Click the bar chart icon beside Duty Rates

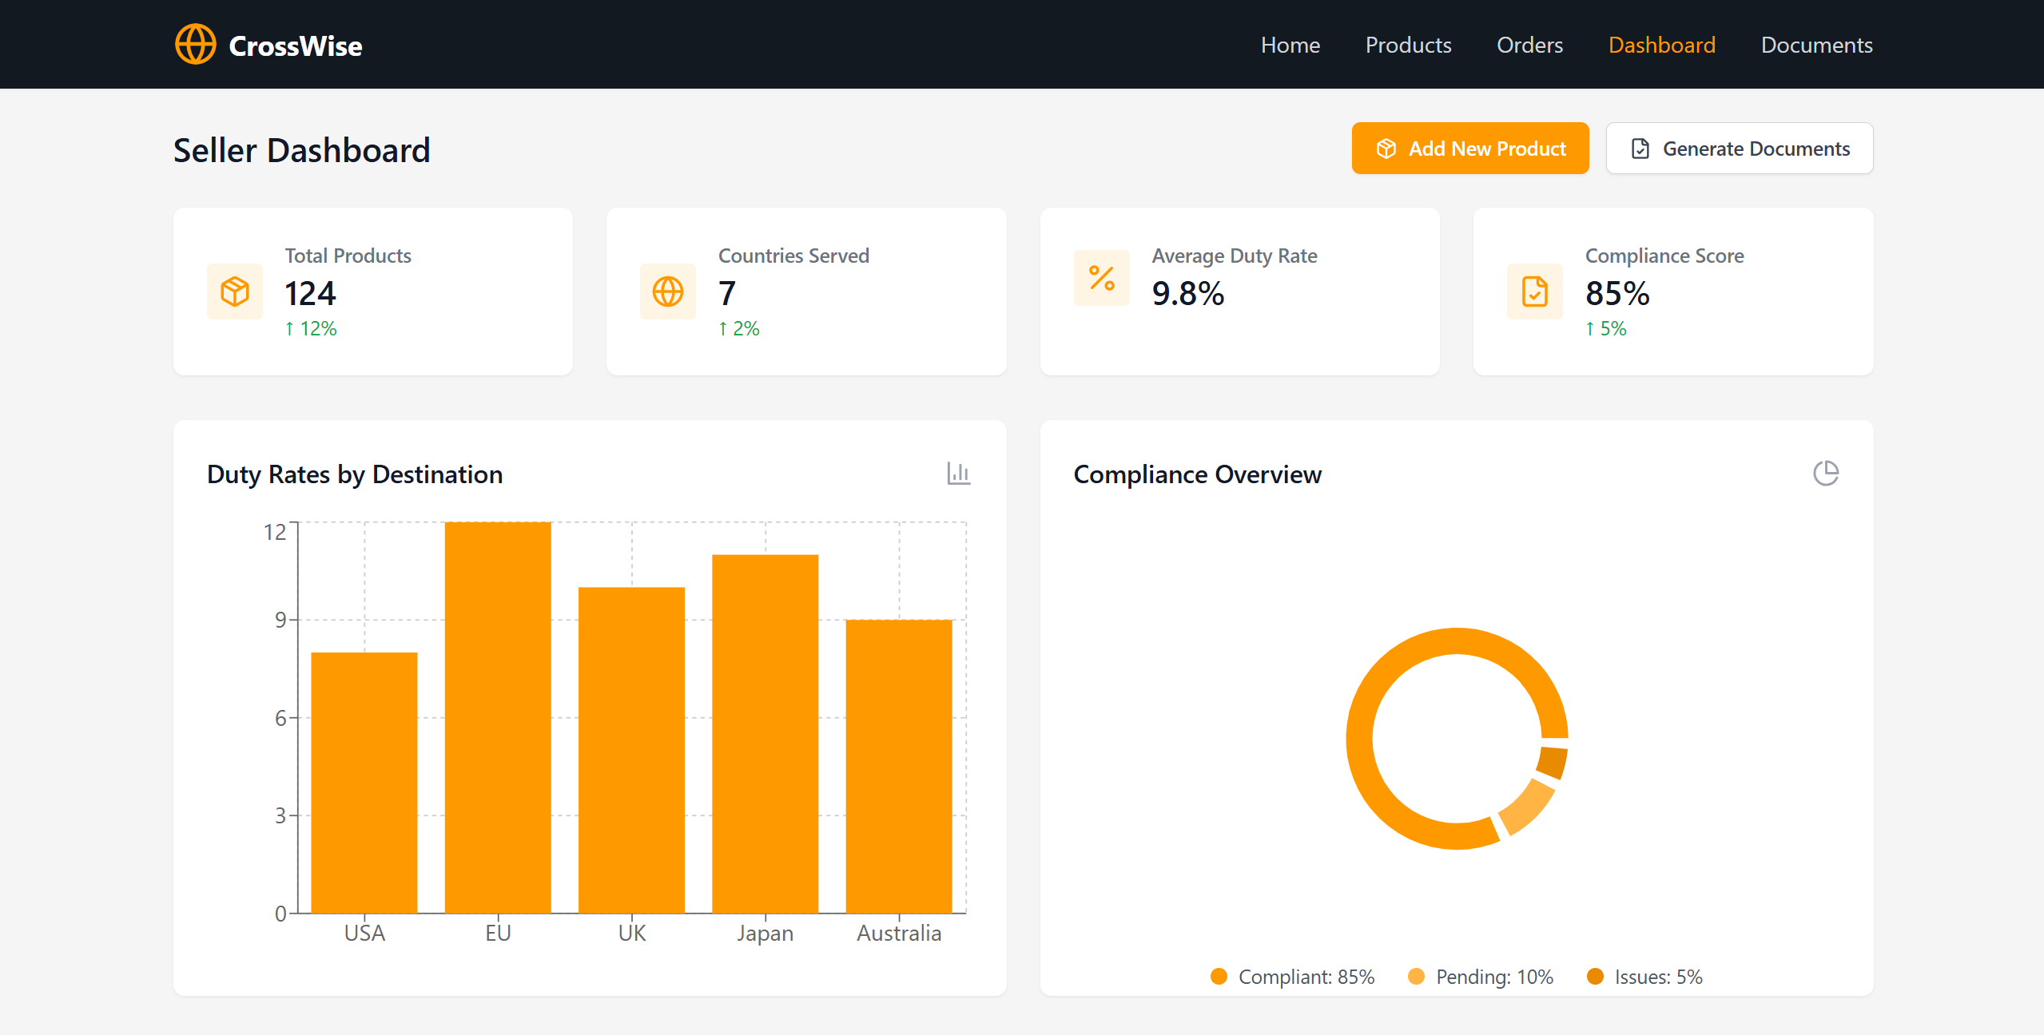959,474
